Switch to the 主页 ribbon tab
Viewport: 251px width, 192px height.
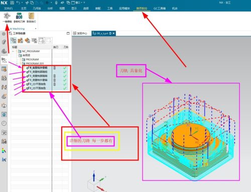(24, 9)
